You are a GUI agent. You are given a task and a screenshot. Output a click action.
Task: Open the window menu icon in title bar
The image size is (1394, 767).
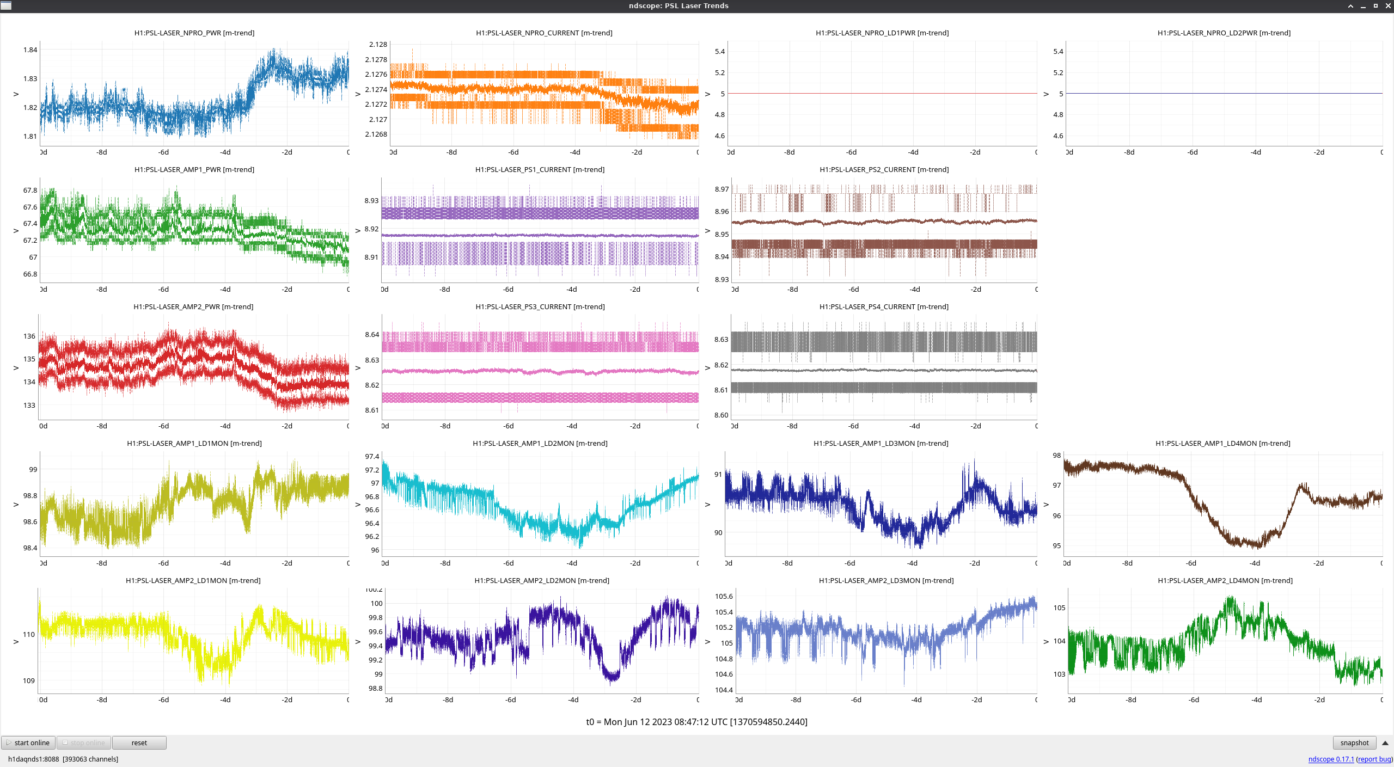point(5,5)
